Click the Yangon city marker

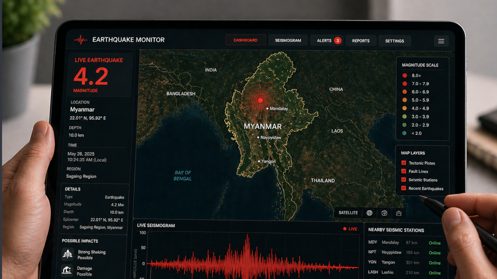[x=259, y=161]
